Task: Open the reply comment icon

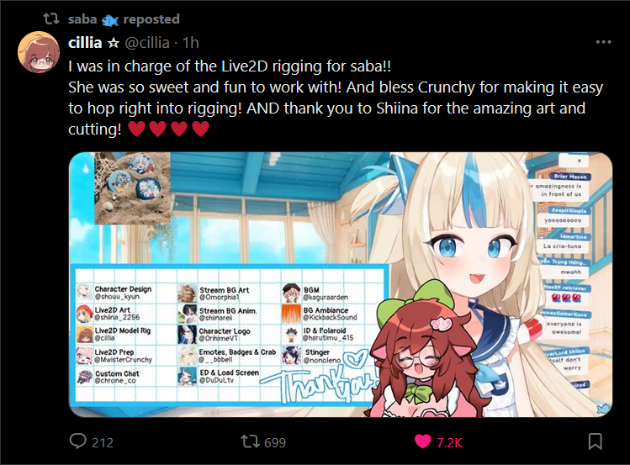Action: point(77,441)
